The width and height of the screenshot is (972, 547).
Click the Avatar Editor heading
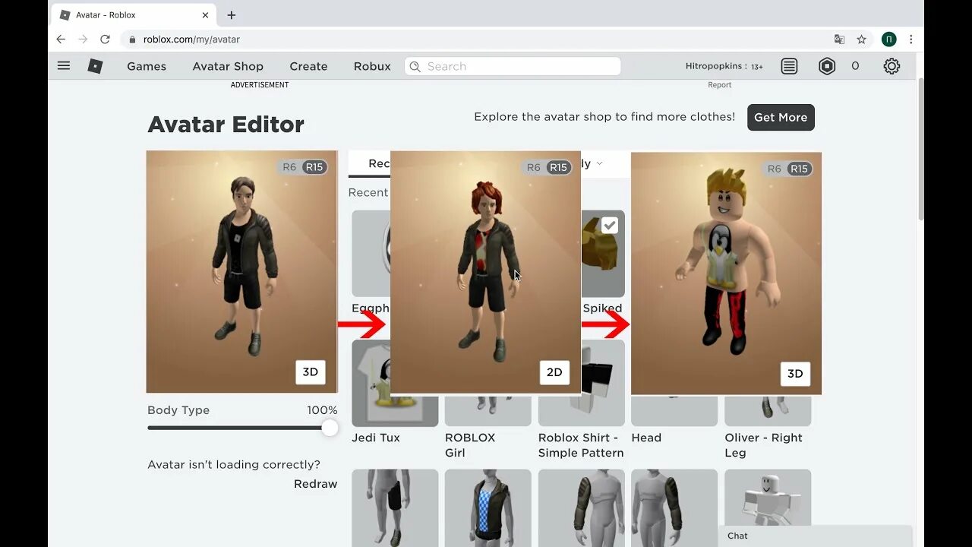(x=226, y=124)
